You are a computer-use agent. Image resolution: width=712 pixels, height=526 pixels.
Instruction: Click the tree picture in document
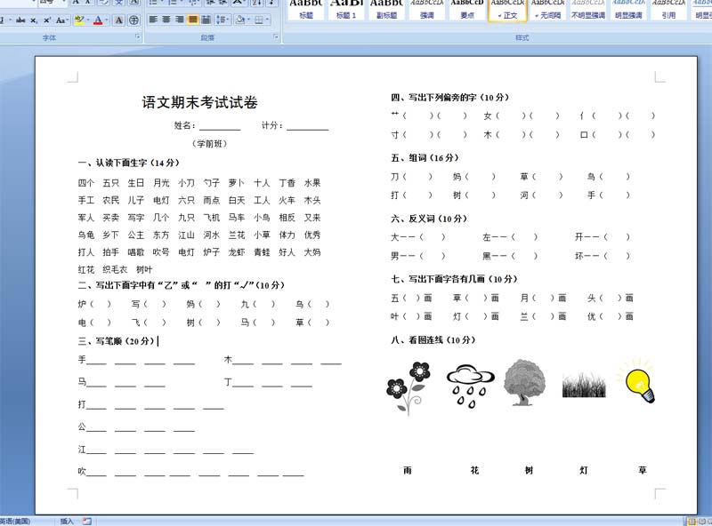(524, 382)
